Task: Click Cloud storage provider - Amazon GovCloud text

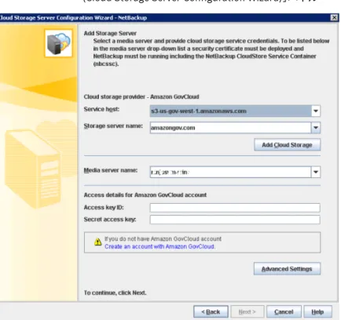Action: 141,96
